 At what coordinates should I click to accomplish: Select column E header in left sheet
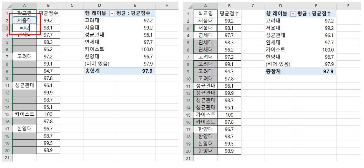[x=135, y=6]
